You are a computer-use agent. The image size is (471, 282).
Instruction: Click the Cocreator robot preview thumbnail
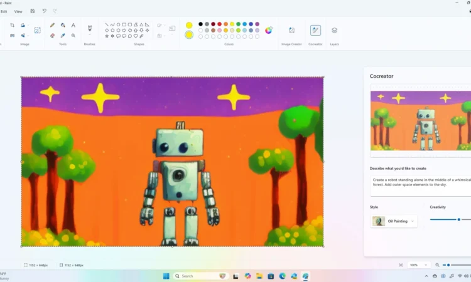click(x=421, y=121)
